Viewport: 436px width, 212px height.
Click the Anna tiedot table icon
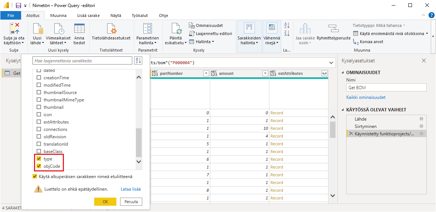coord(79,29)
